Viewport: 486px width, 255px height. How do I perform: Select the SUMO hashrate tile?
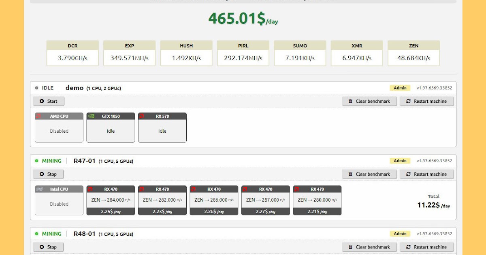pos(300,53)
